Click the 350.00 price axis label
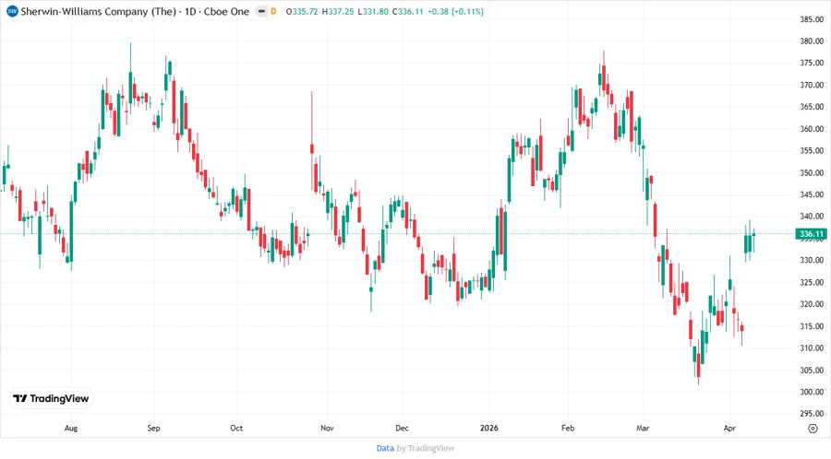The image size is (831, 459). tap(812, 172)
